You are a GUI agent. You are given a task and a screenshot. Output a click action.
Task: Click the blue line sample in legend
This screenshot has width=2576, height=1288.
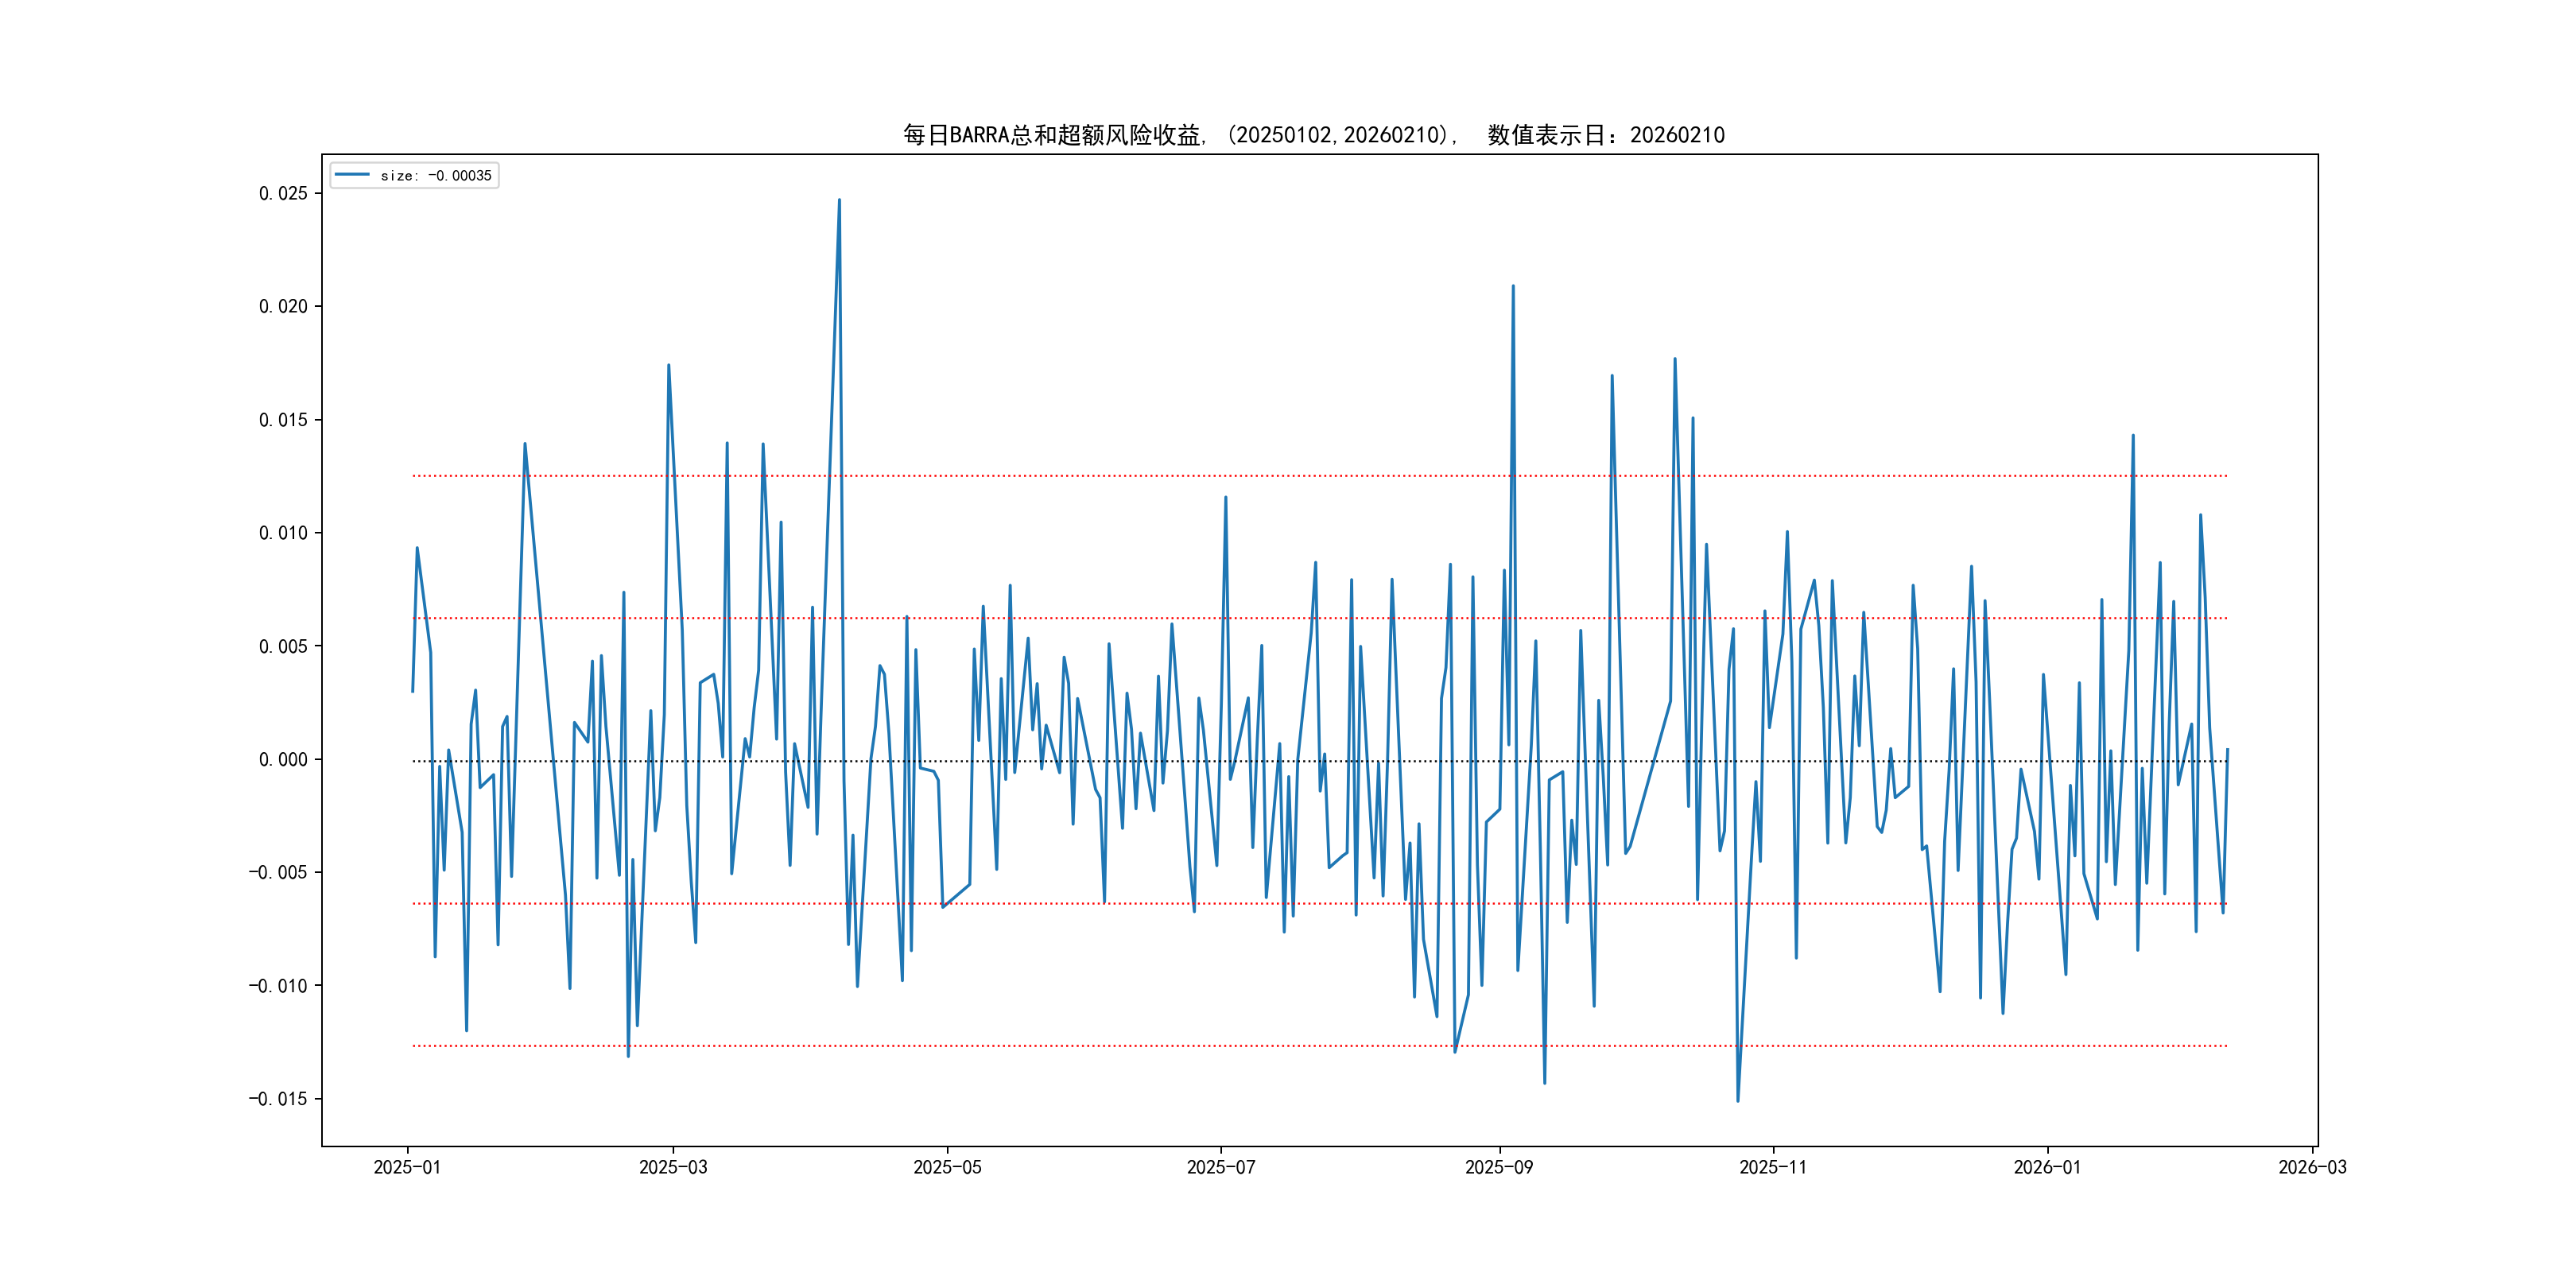point(351,175)
